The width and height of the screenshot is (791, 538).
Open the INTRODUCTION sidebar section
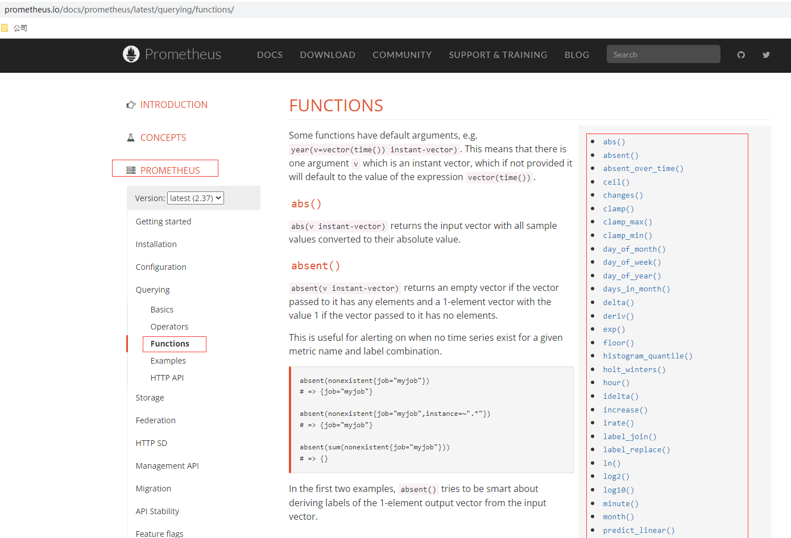(174, 105)
